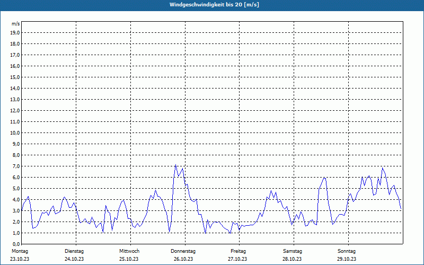
Task: Click the 'Mittwoch' day label
Action: pyautogui.click(x=129, y=251)
